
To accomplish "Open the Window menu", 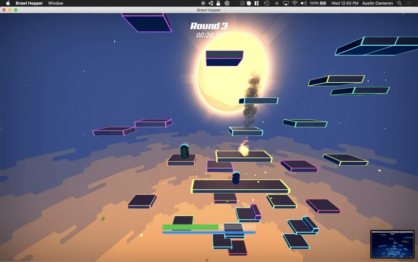I will [x=55, y=3].
